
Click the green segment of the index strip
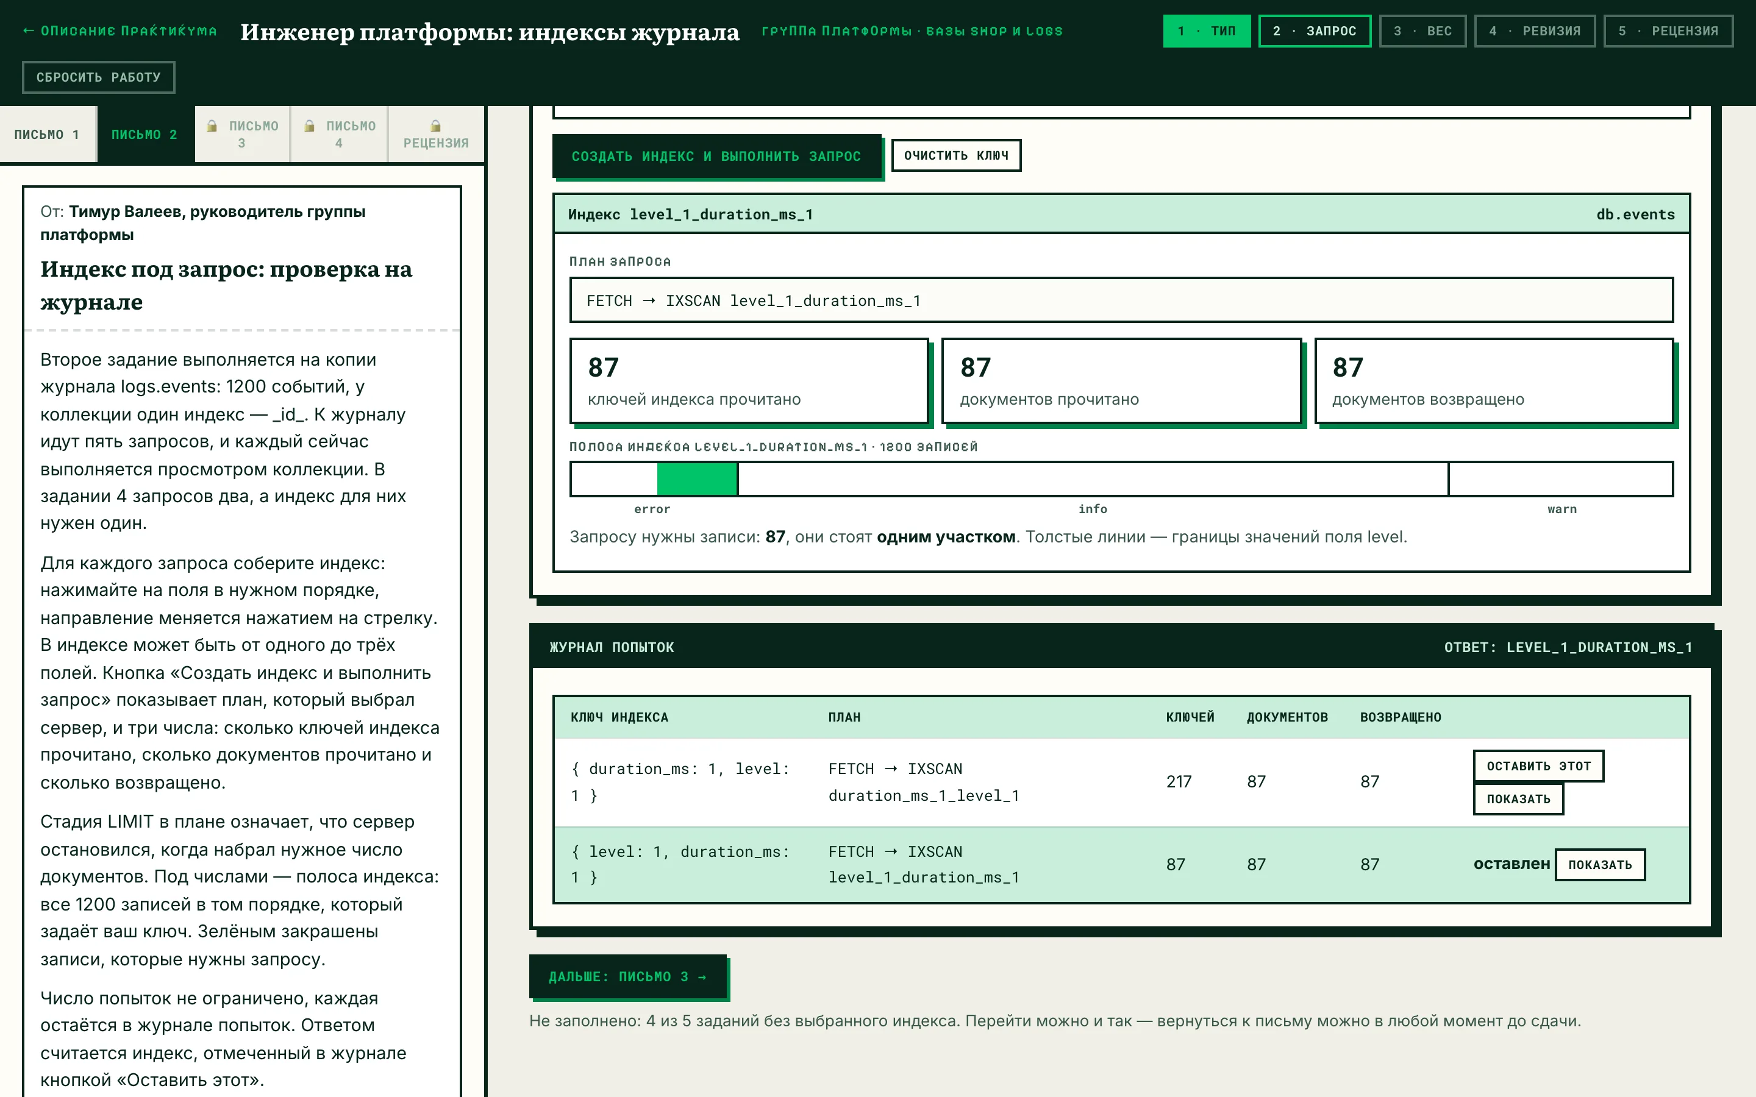pos(698,479)
